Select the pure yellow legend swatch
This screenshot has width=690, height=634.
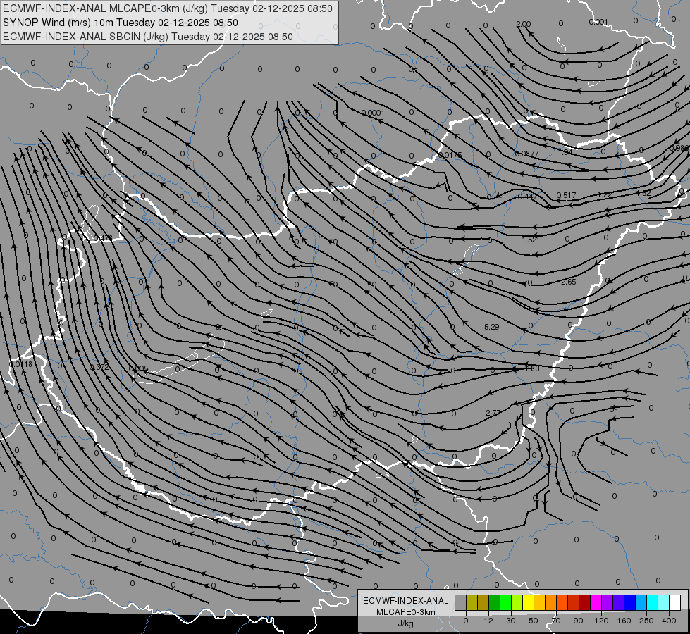[528, 602]
